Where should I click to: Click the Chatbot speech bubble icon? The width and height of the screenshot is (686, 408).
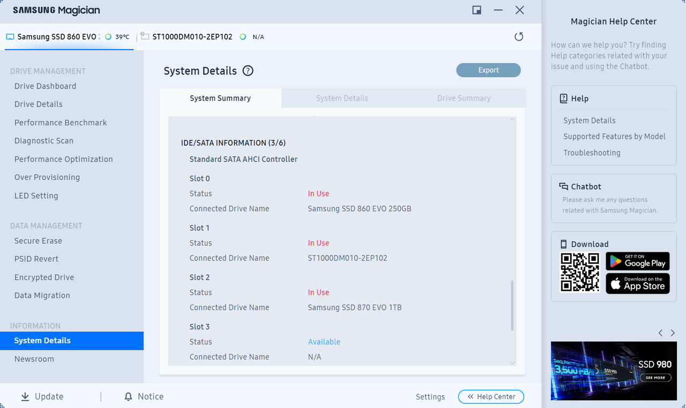[563, 186]
